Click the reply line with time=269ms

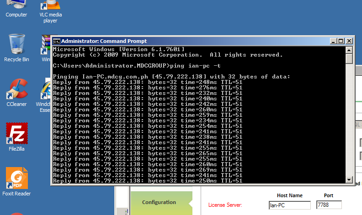click(148, 170)
